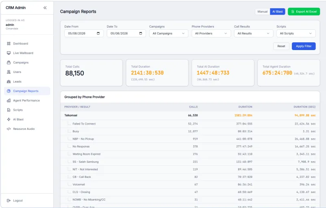Image resolution: width=326 pixels, height=208 pixels.
Task: Open the Resource Audio page
Action: coord(27,129)
